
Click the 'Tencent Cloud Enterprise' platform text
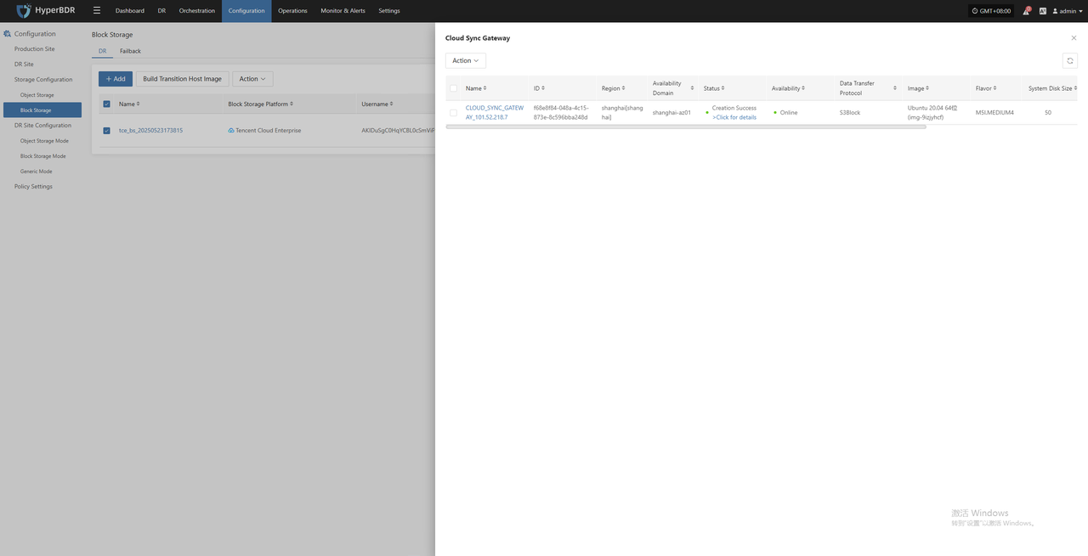pos(269,131)
